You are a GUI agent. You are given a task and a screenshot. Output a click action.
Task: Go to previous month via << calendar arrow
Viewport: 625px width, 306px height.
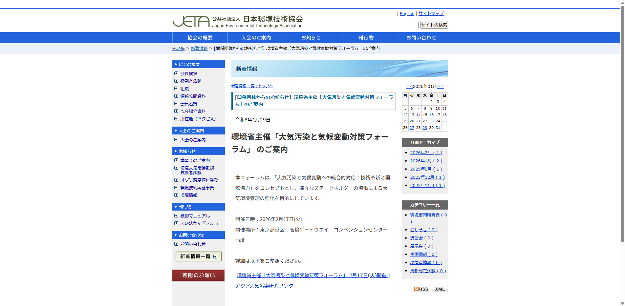[x=410, y=86]
